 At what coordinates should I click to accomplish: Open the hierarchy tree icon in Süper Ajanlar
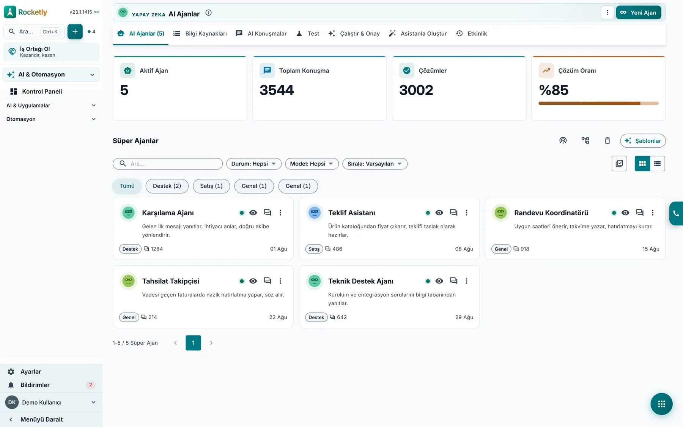[x=585, y=141]
